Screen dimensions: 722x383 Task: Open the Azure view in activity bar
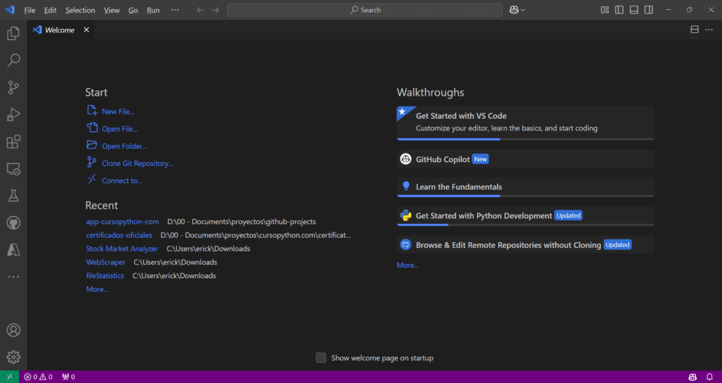[13, 250]
